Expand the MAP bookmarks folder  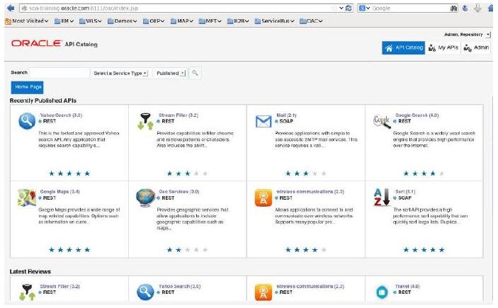coord(181,21)
